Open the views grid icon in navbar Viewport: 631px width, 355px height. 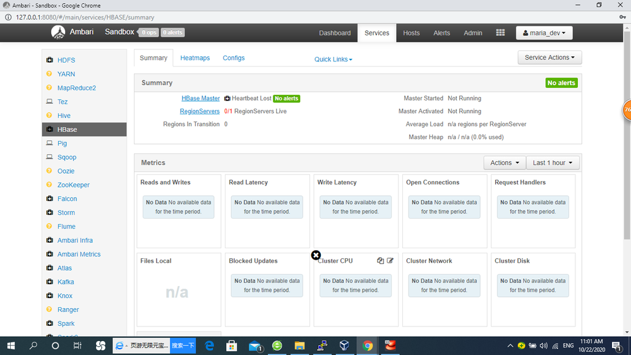(500, 33)
